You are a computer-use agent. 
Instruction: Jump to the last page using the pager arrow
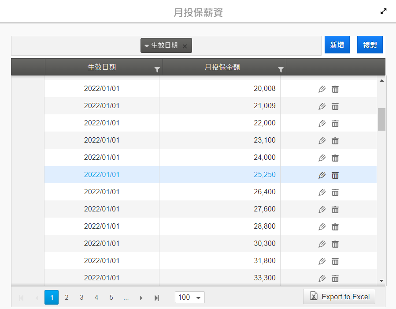[x=156, y=298]
